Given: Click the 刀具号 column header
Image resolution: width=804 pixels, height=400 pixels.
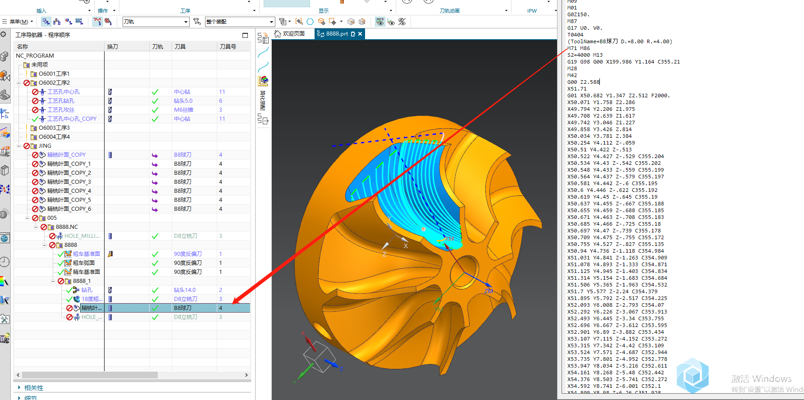Looking at the screenshot, I should pyautogui.click(x=233, y=46).
